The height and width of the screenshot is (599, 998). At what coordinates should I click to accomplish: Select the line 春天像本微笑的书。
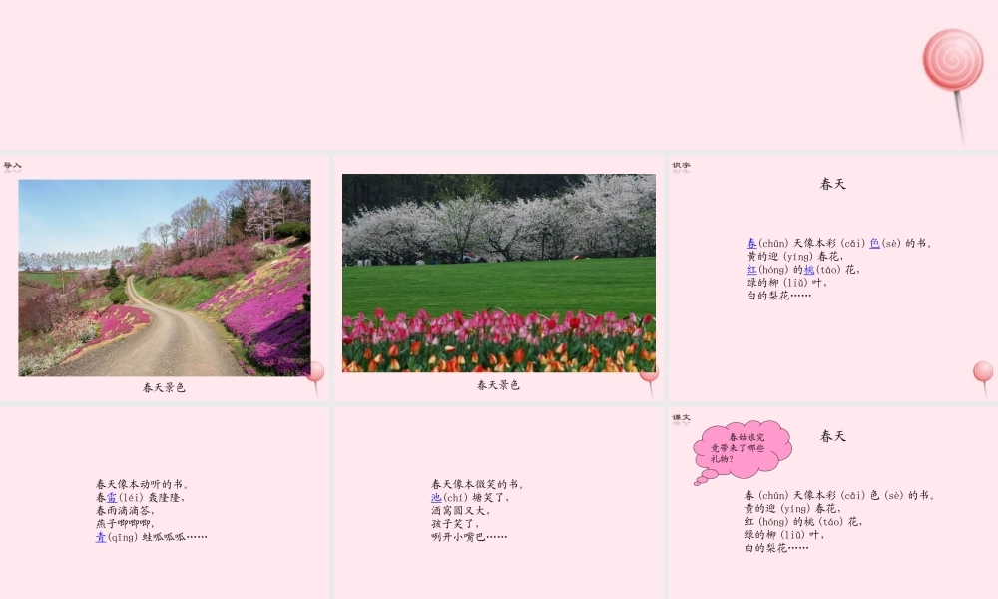pos(478,484)
